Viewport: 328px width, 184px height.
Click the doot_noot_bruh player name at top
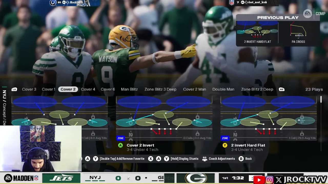(x=258, y=2)
